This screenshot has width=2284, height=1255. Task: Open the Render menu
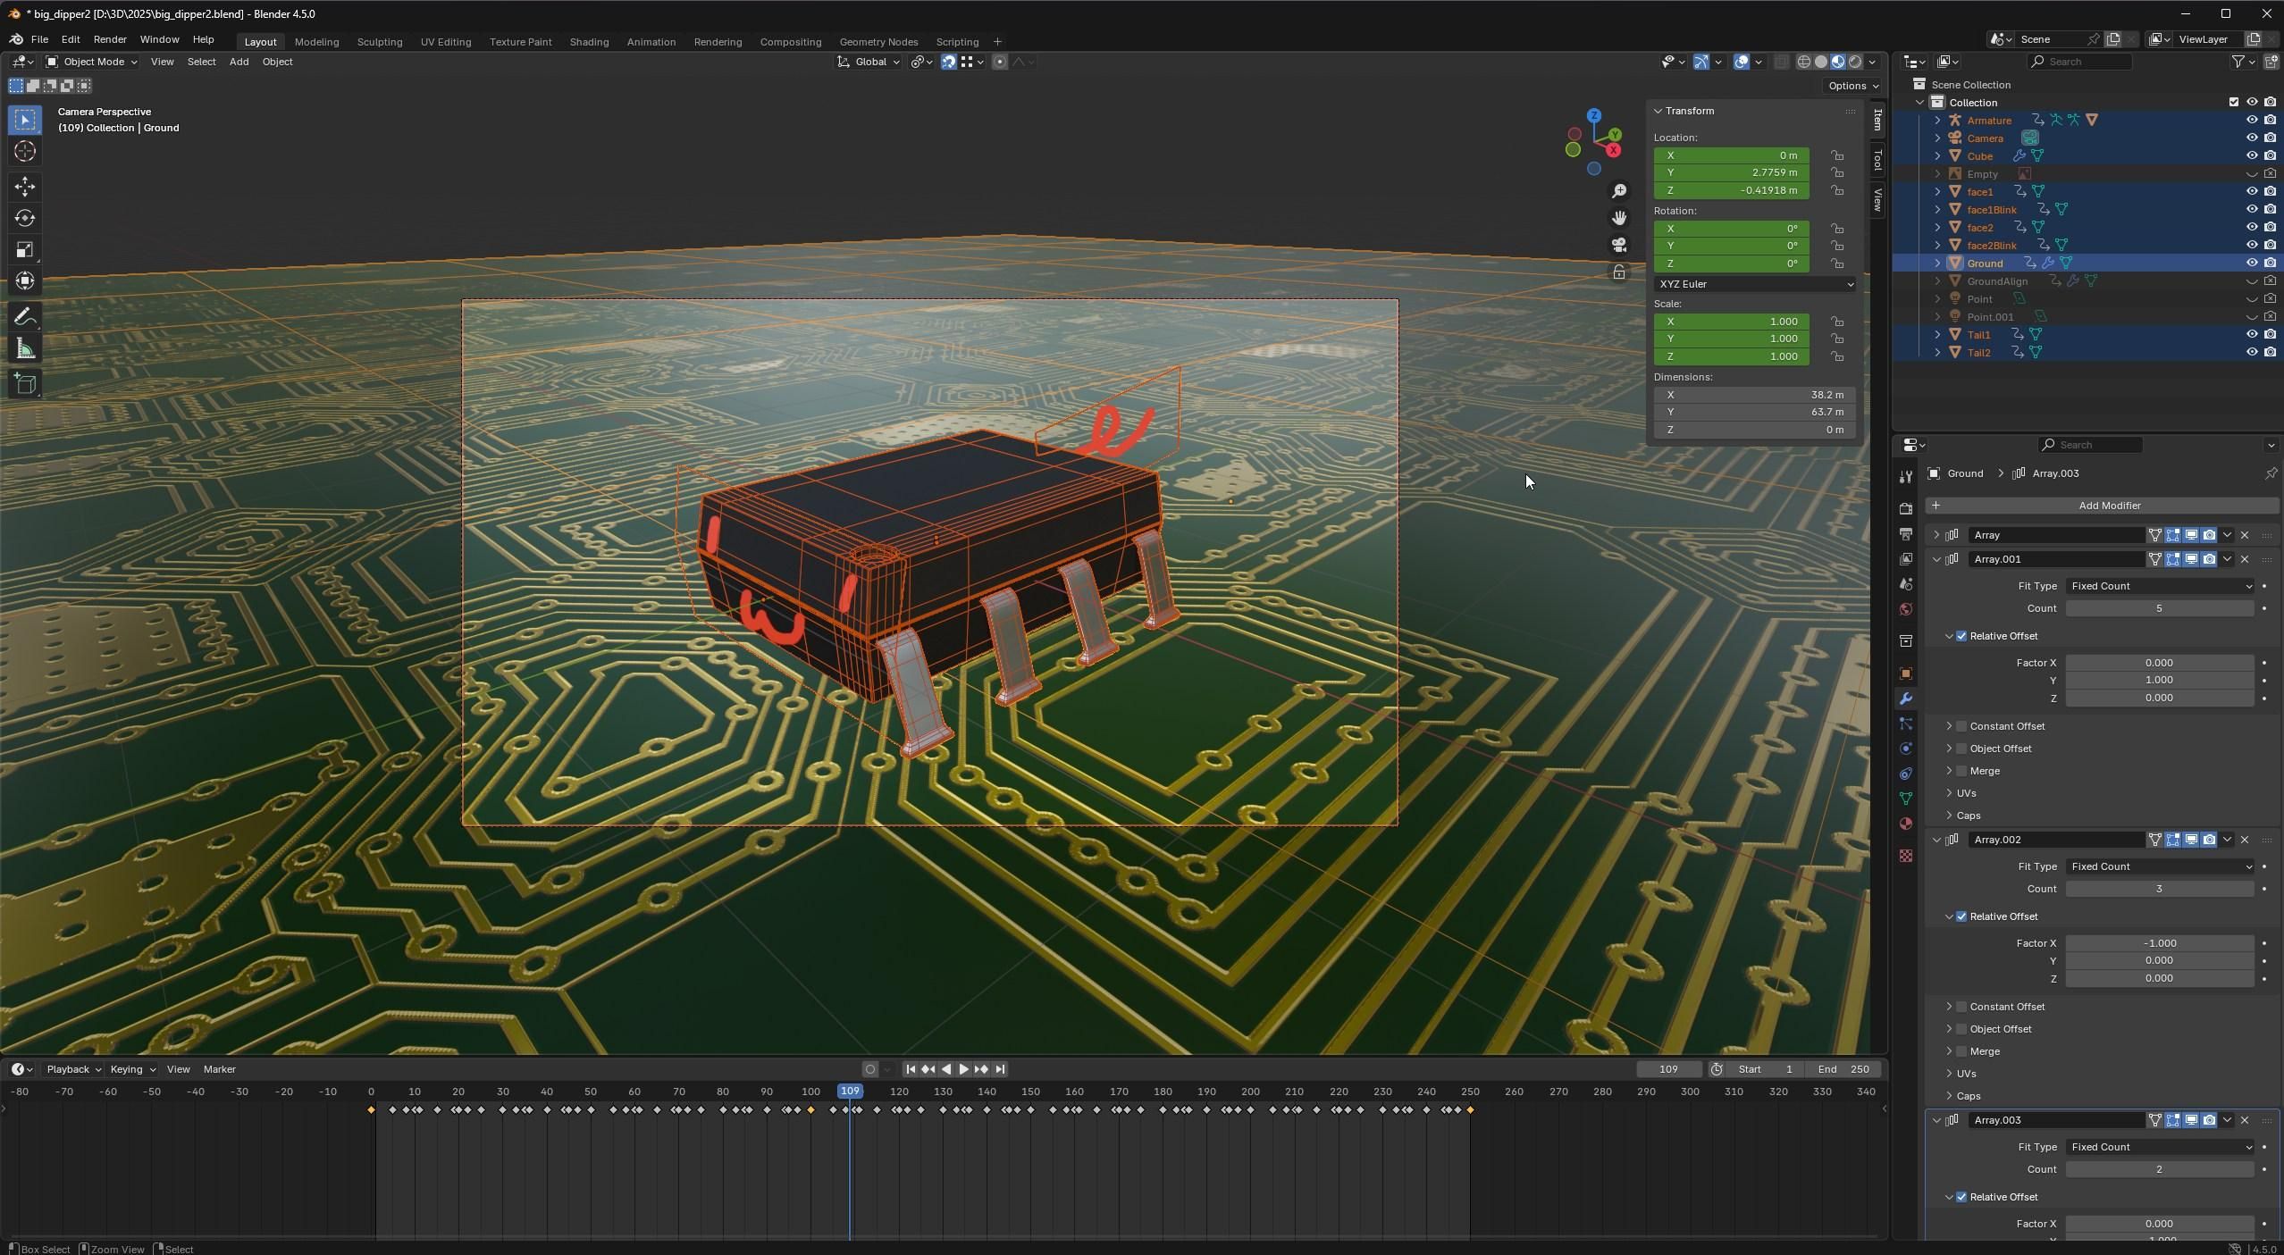110,39
